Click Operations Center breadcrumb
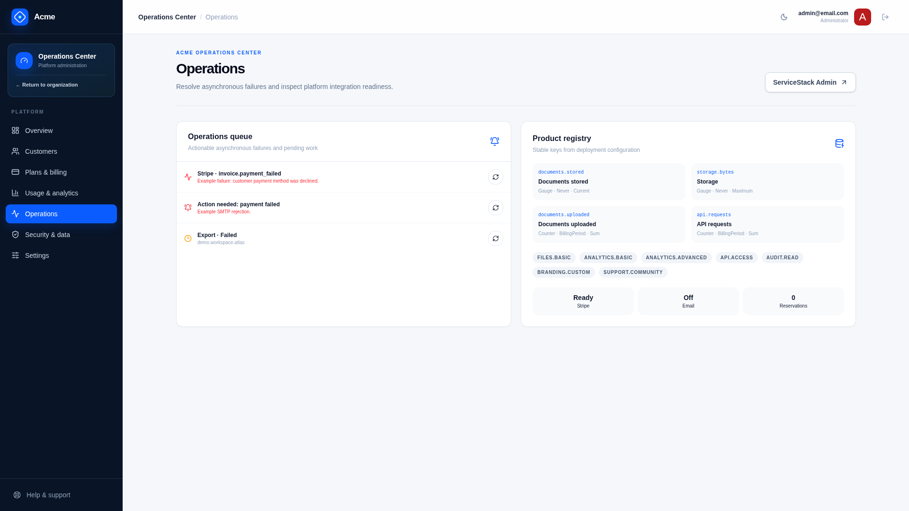909x511 pixels. [167, 17]
